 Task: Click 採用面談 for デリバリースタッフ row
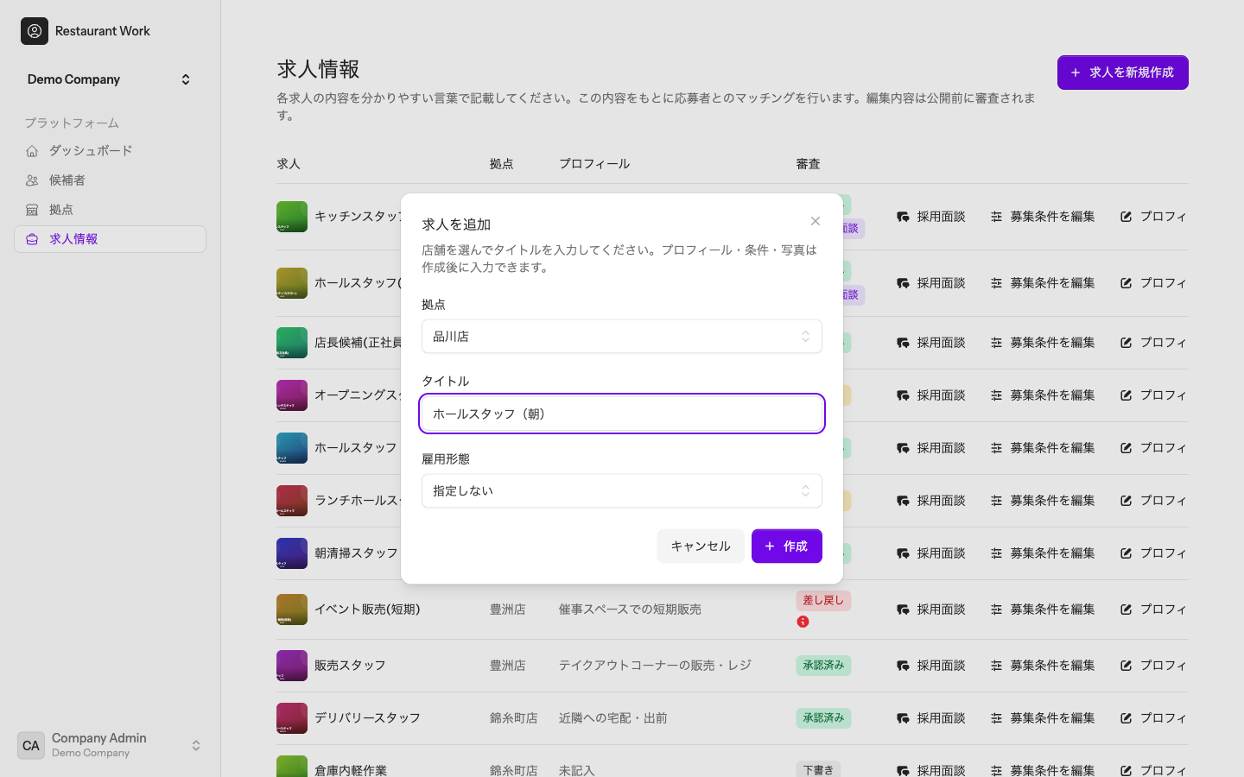(930, 718)
